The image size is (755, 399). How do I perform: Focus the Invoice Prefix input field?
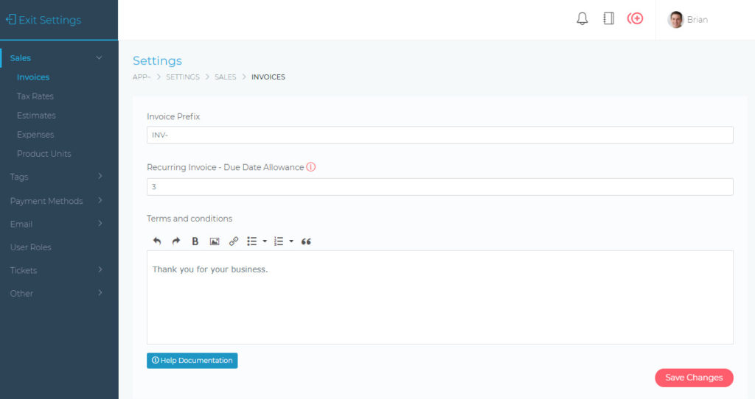tap(440, 135)
